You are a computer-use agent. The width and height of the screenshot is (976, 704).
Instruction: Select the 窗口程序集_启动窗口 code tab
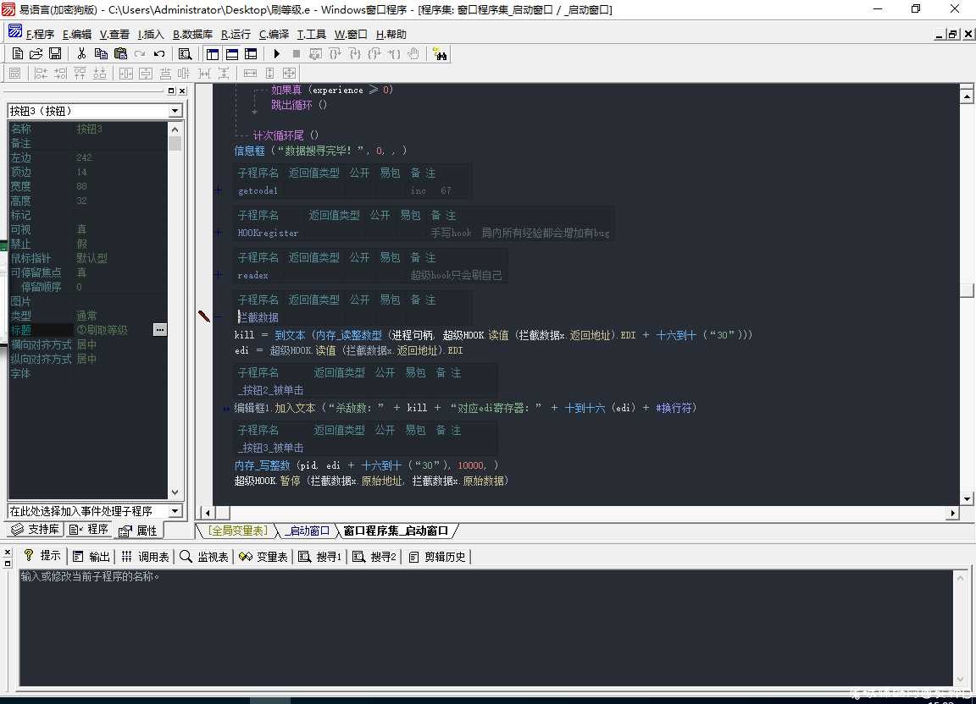tap(396, 531)
